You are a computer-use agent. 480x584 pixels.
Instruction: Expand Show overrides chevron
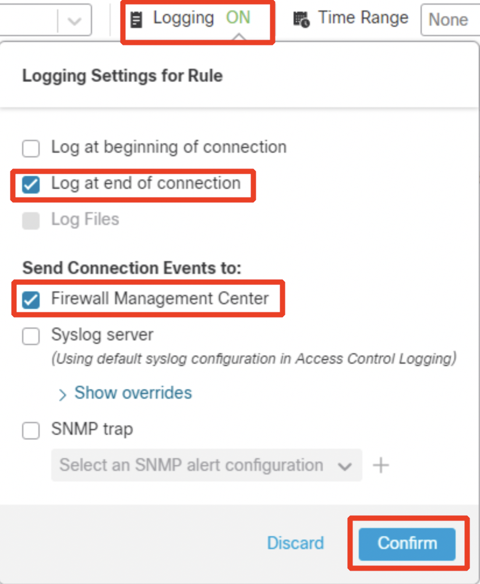pyautogui.click(x=62, y=395)
